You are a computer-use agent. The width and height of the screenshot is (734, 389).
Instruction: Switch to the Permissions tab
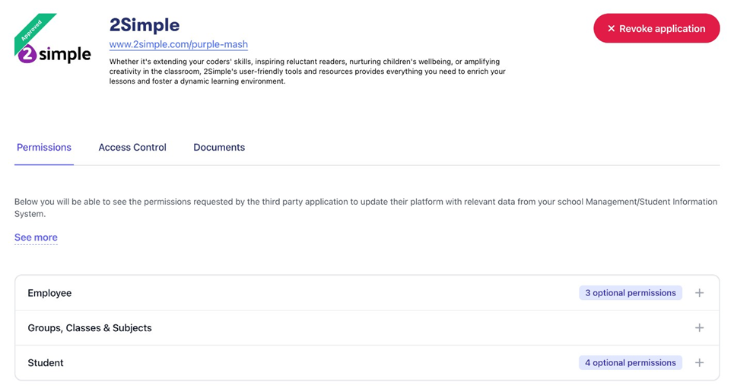pos(44,147)
